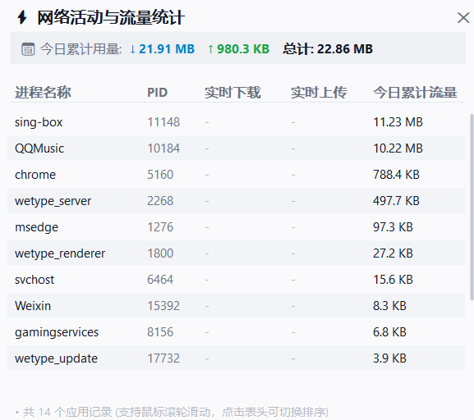Click the vertical scrollbar of process list

(x=472, y=208)
